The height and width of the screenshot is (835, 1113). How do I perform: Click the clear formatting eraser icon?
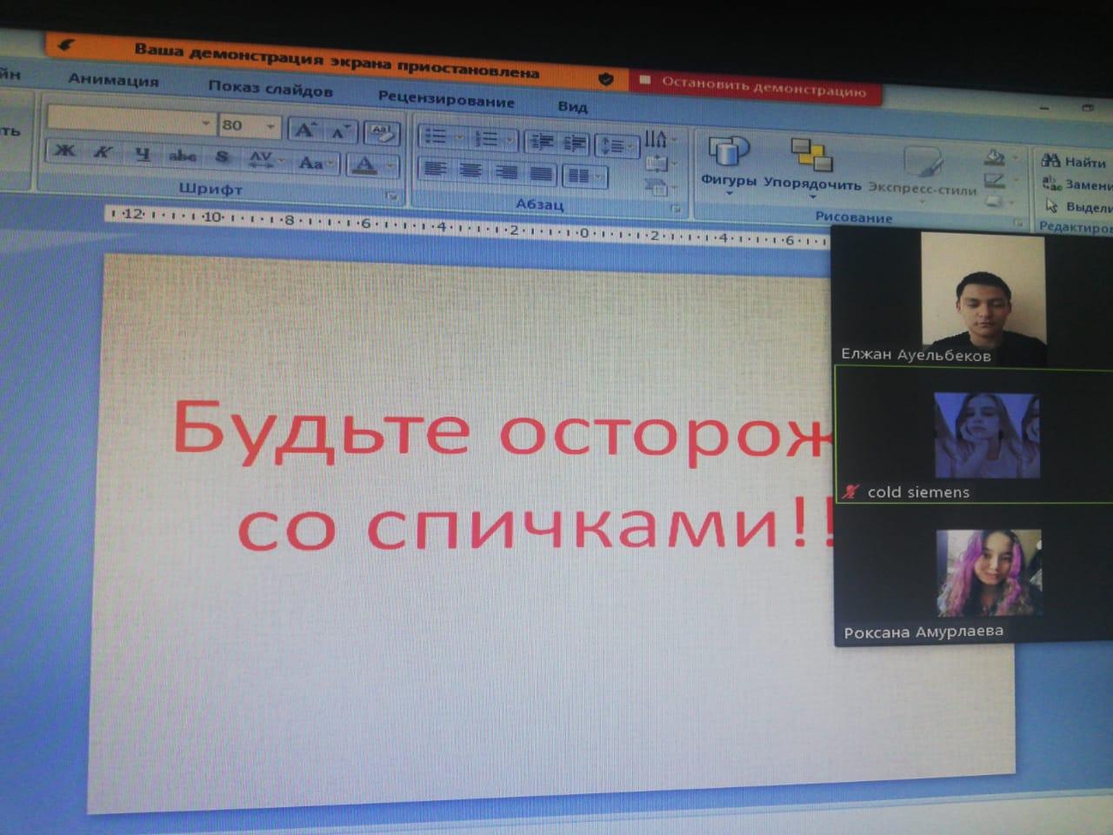tap(382, 133)
